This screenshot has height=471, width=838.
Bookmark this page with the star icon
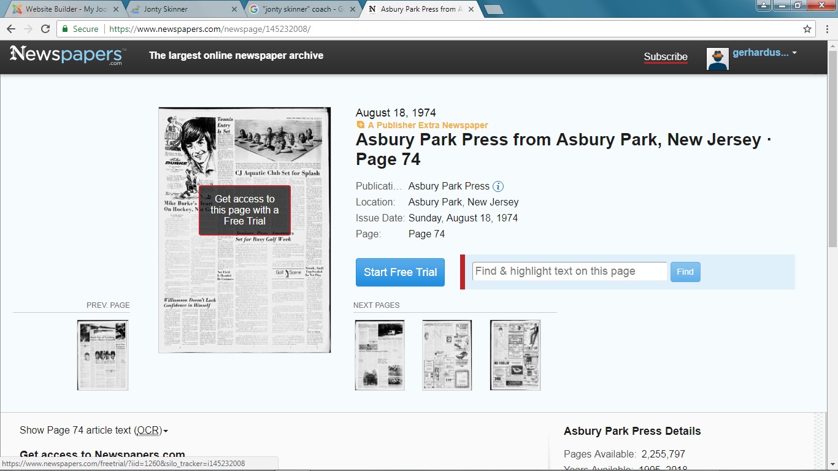807,29
